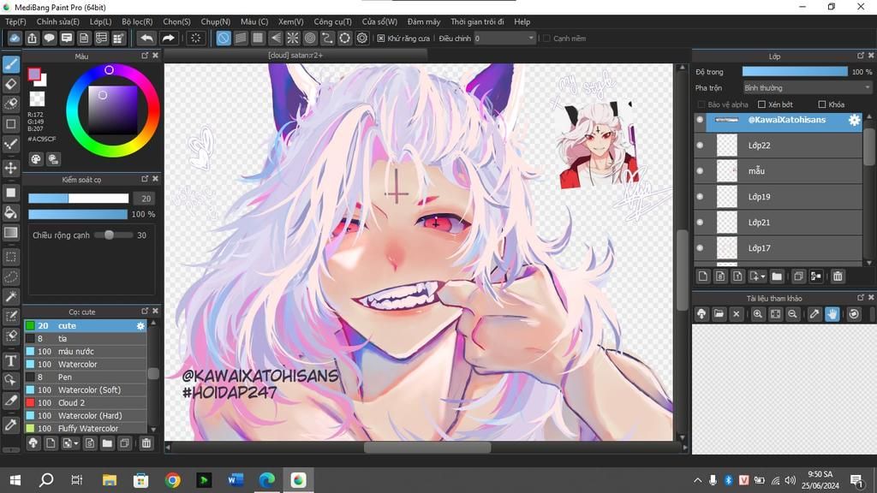877x493 pixels.
Task: Enable the radial snap guide
Action: [x=293, y=38]
